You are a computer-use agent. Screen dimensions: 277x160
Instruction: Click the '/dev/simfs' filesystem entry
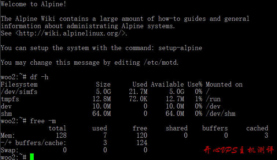tap(19, 92)
